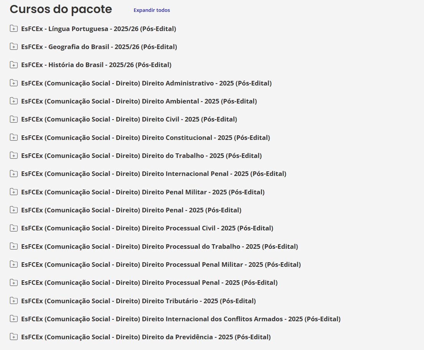Click folder plus icon for Direito Constitucional
The image size is (424, 350).
click(x=14, y=138)
